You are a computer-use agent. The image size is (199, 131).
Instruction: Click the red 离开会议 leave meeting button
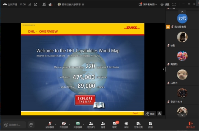point(190,125)
